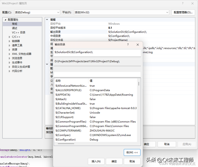Select 常规 in the property tree
The image size is (198, 167).
[x=15, y=24]
